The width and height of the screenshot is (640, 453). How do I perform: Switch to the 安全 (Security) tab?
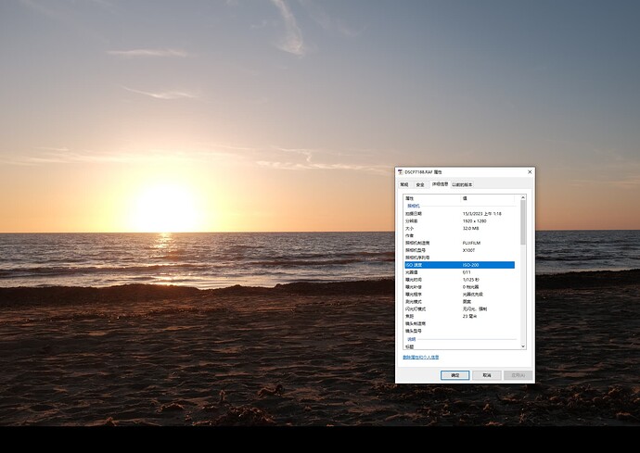[420, 184]
